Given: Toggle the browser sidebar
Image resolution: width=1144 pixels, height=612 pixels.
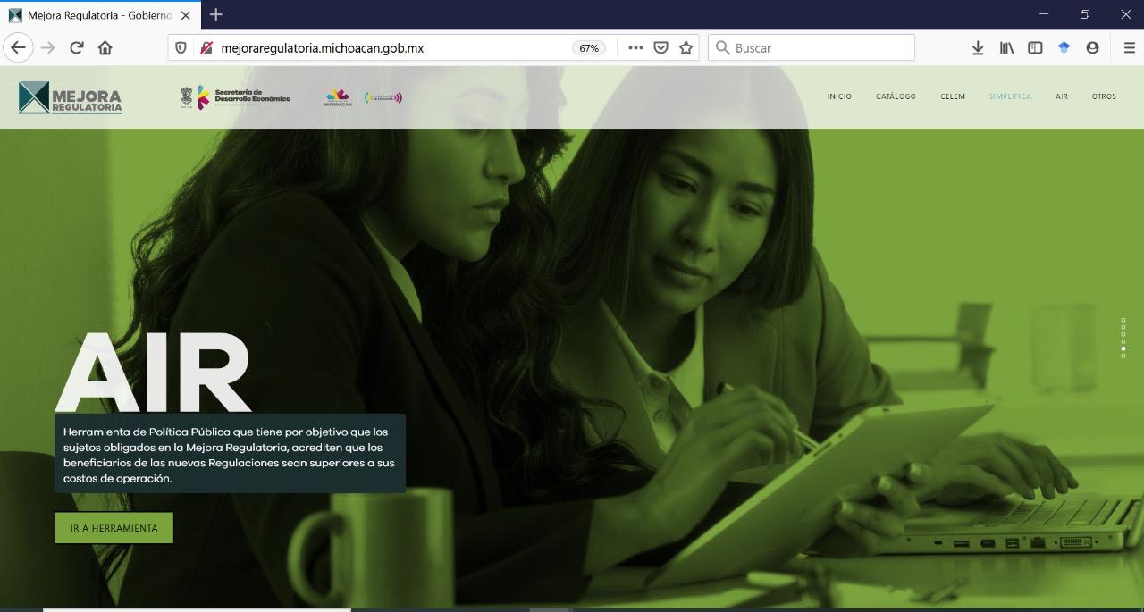Looking at the screenshot, I should [1035, 48].
